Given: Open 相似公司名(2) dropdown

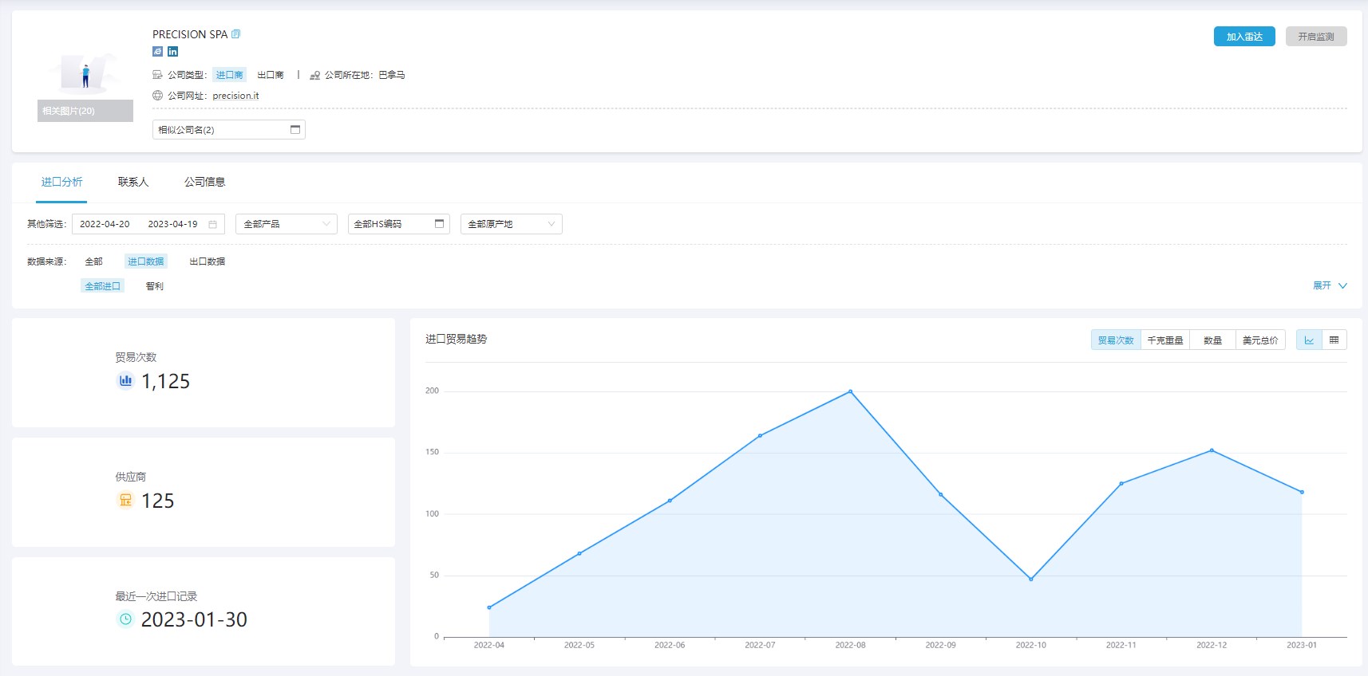Looking at the screenshot, I should point(229,129).
